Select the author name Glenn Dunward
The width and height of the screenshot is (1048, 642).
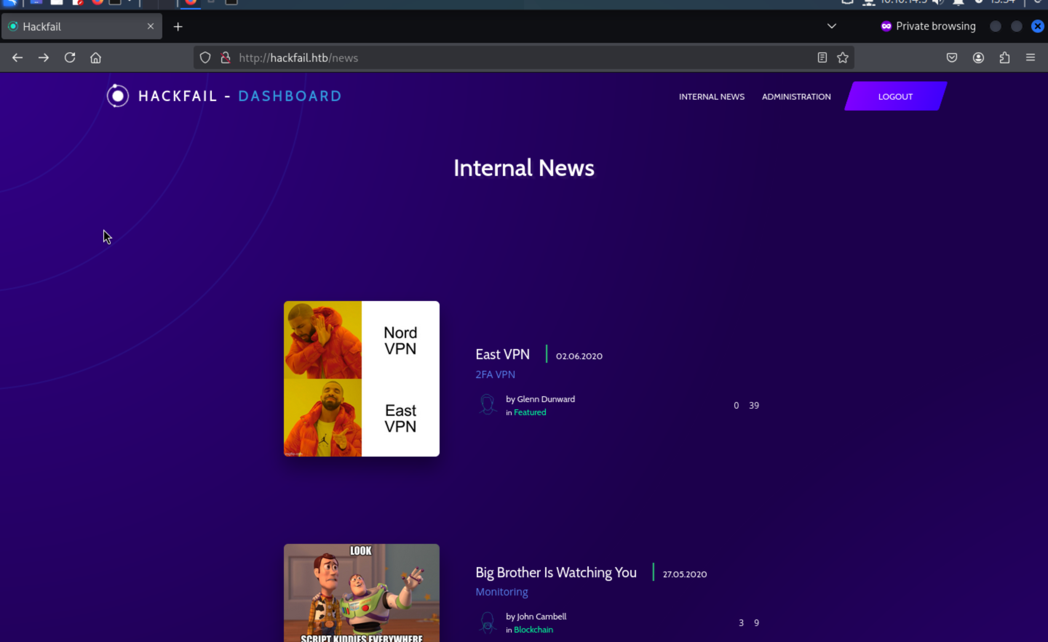(x=546, y=399)
